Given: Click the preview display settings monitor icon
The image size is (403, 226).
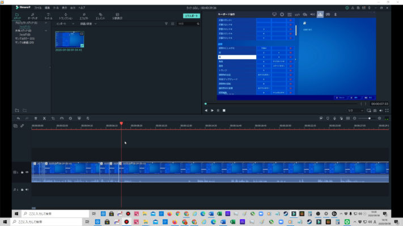Looking at the screenshot, I should [369, 110].
